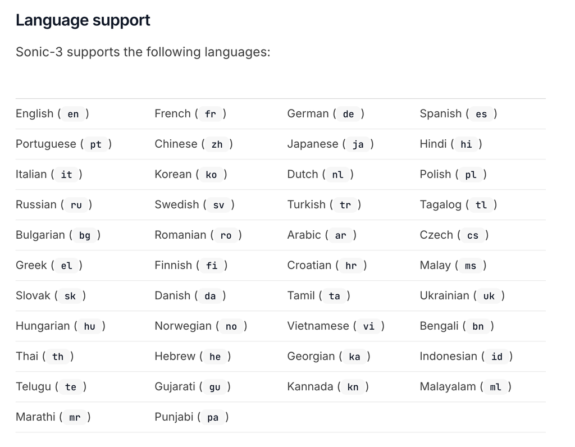Viewport: 575px width, 447px height.
Task: Select the 'zh' code for Chinese
Action: pos(217,144)
